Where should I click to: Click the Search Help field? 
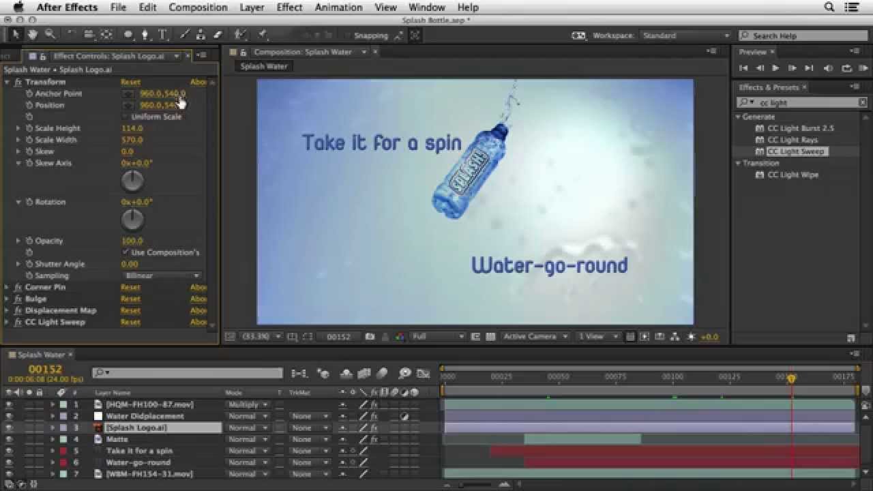(802, 35)
